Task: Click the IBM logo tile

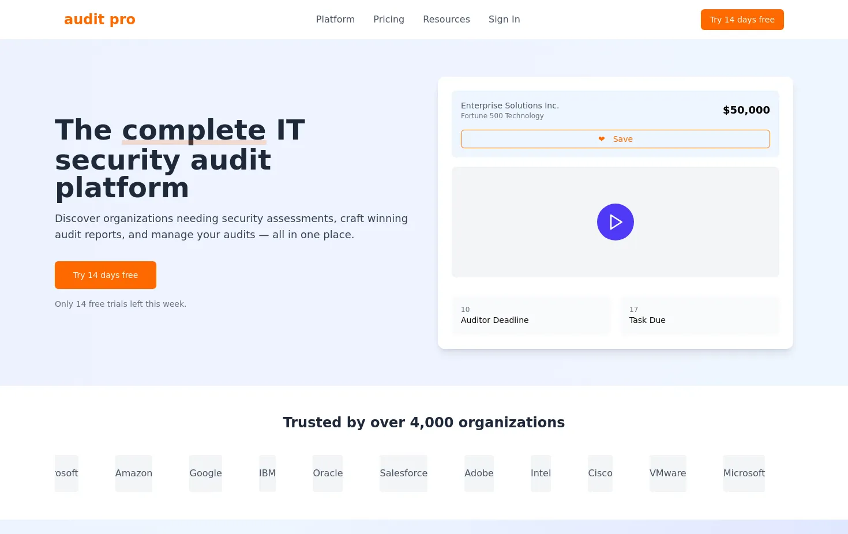Action: point(267,473)
